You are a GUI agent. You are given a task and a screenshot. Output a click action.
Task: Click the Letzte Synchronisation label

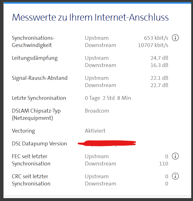pyautogui.click(x=39, y=98)
